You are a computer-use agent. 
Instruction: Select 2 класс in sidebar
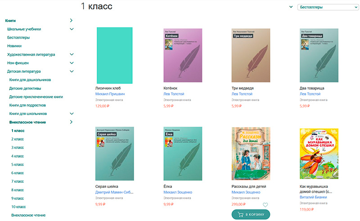(x=18, y=139)
